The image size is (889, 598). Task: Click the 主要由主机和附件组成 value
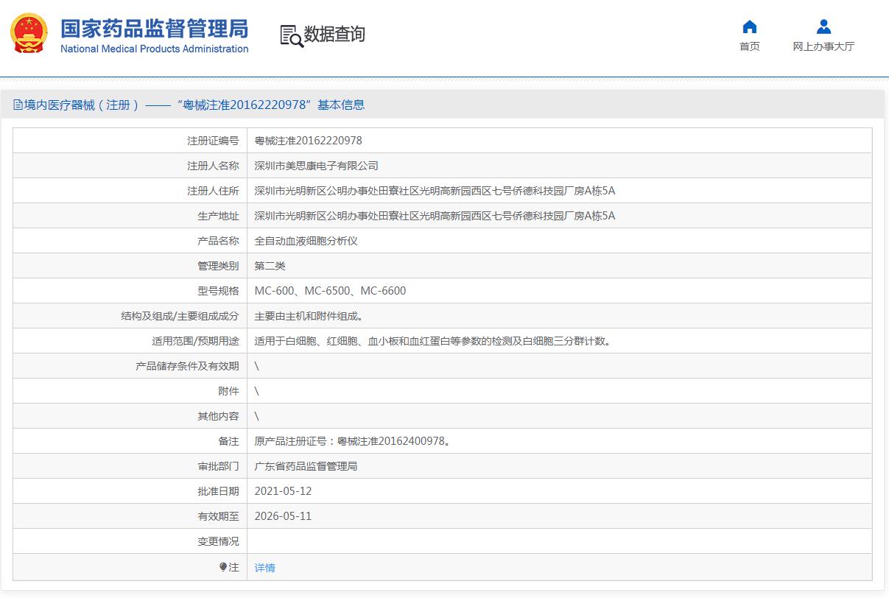[309, 316]
